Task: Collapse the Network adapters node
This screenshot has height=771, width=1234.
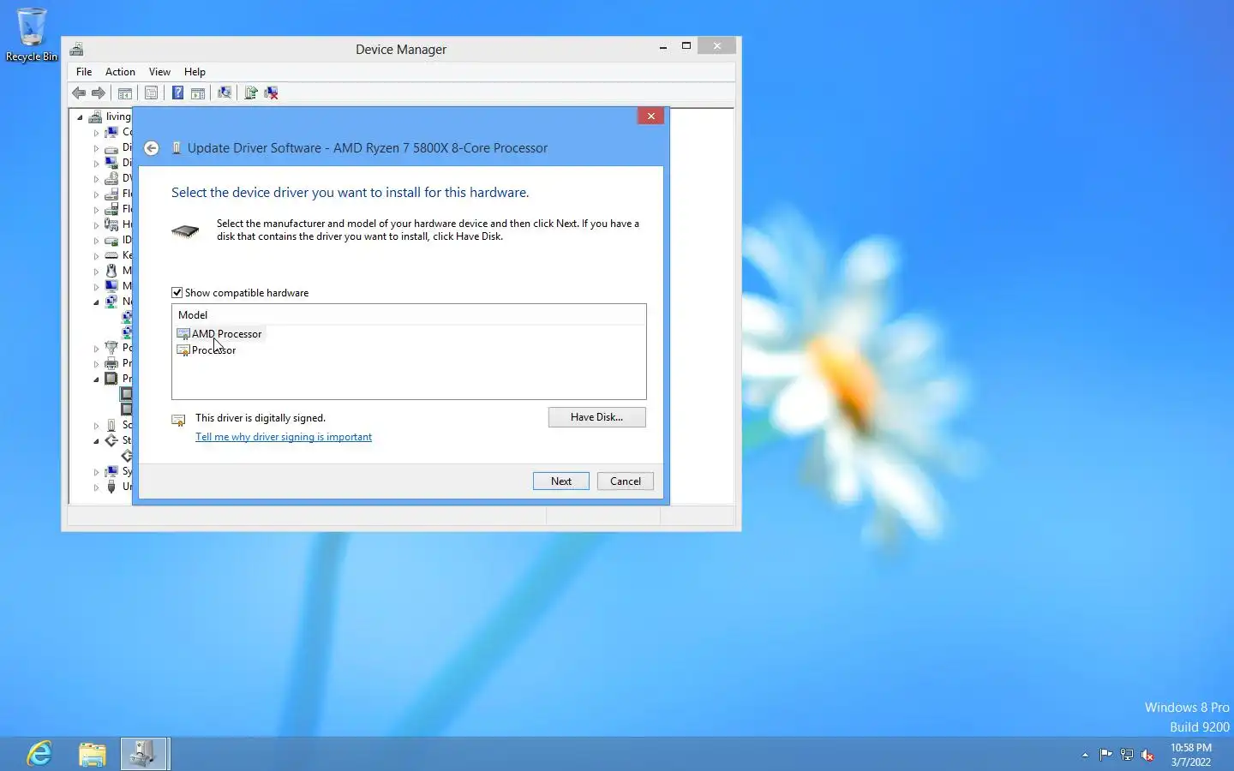Action: click(x=96, y=302)
